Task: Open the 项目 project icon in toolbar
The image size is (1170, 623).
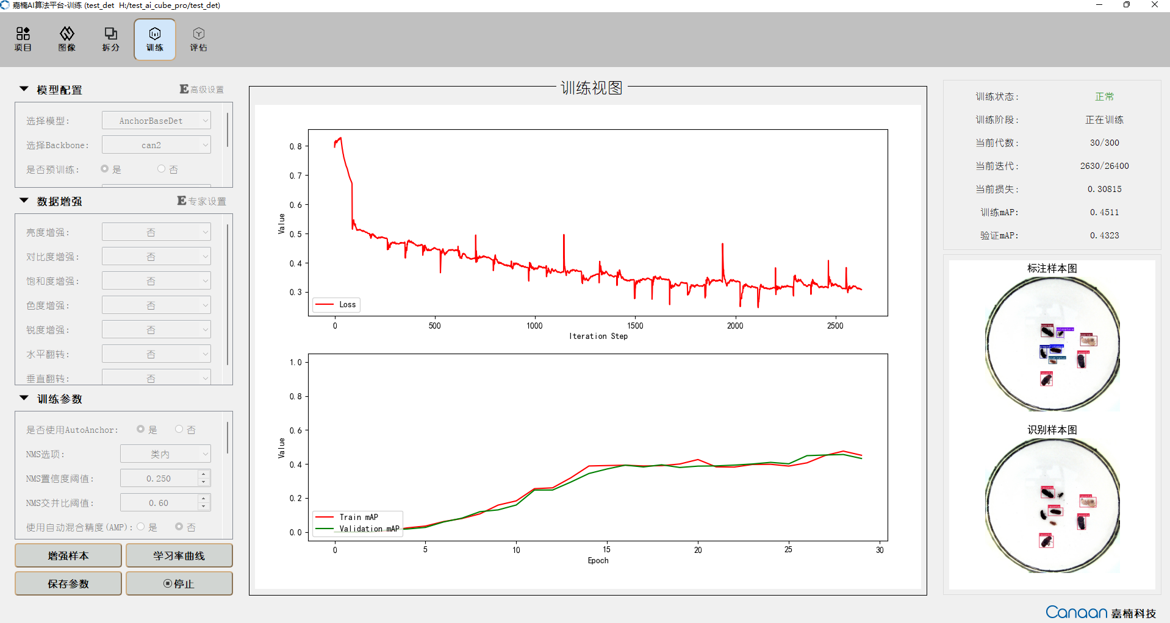Action: [23, 40]
